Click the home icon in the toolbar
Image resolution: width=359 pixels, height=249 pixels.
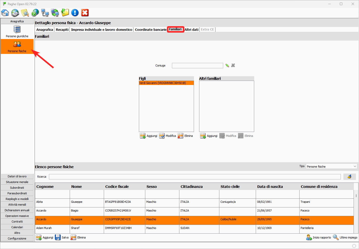(5, 13)
